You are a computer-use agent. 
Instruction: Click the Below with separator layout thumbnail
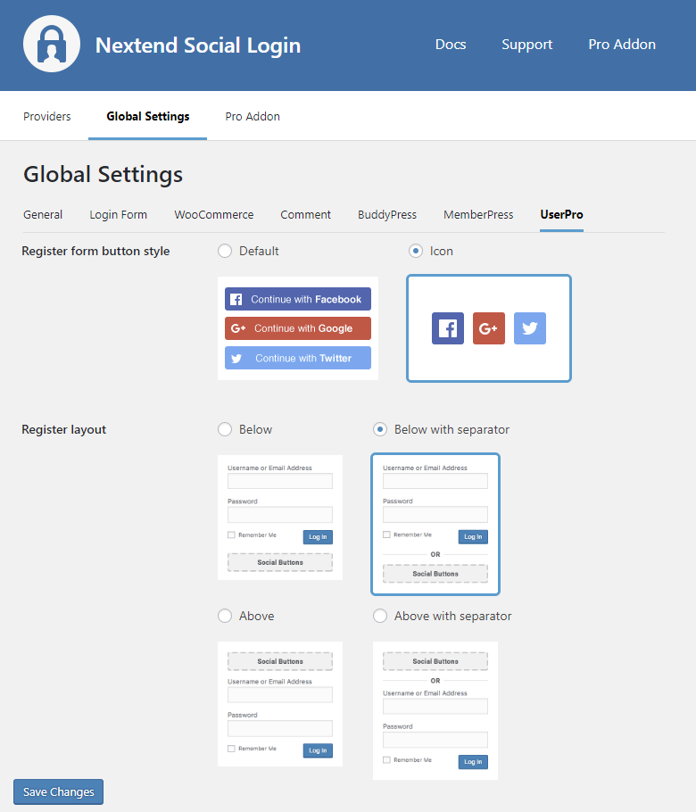pyautogui.click(x=435, y=524)
